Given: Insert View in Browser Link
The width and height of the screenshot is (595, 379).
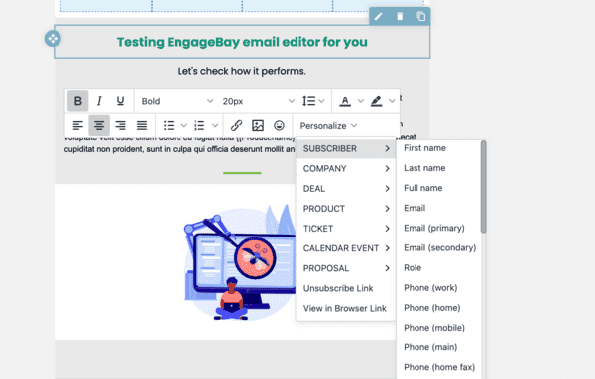Looking at the screenshot, I should point(346,308).
